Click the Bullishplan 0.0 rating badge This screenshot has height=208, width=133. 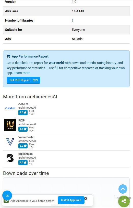coord(23,163)
